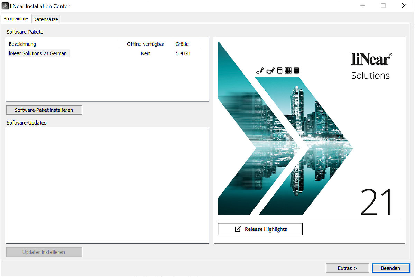Image resolution: width=415 pixels, height=277 pixels.
Task: Click Beenden to exit
Action: (x=390, y=268)
